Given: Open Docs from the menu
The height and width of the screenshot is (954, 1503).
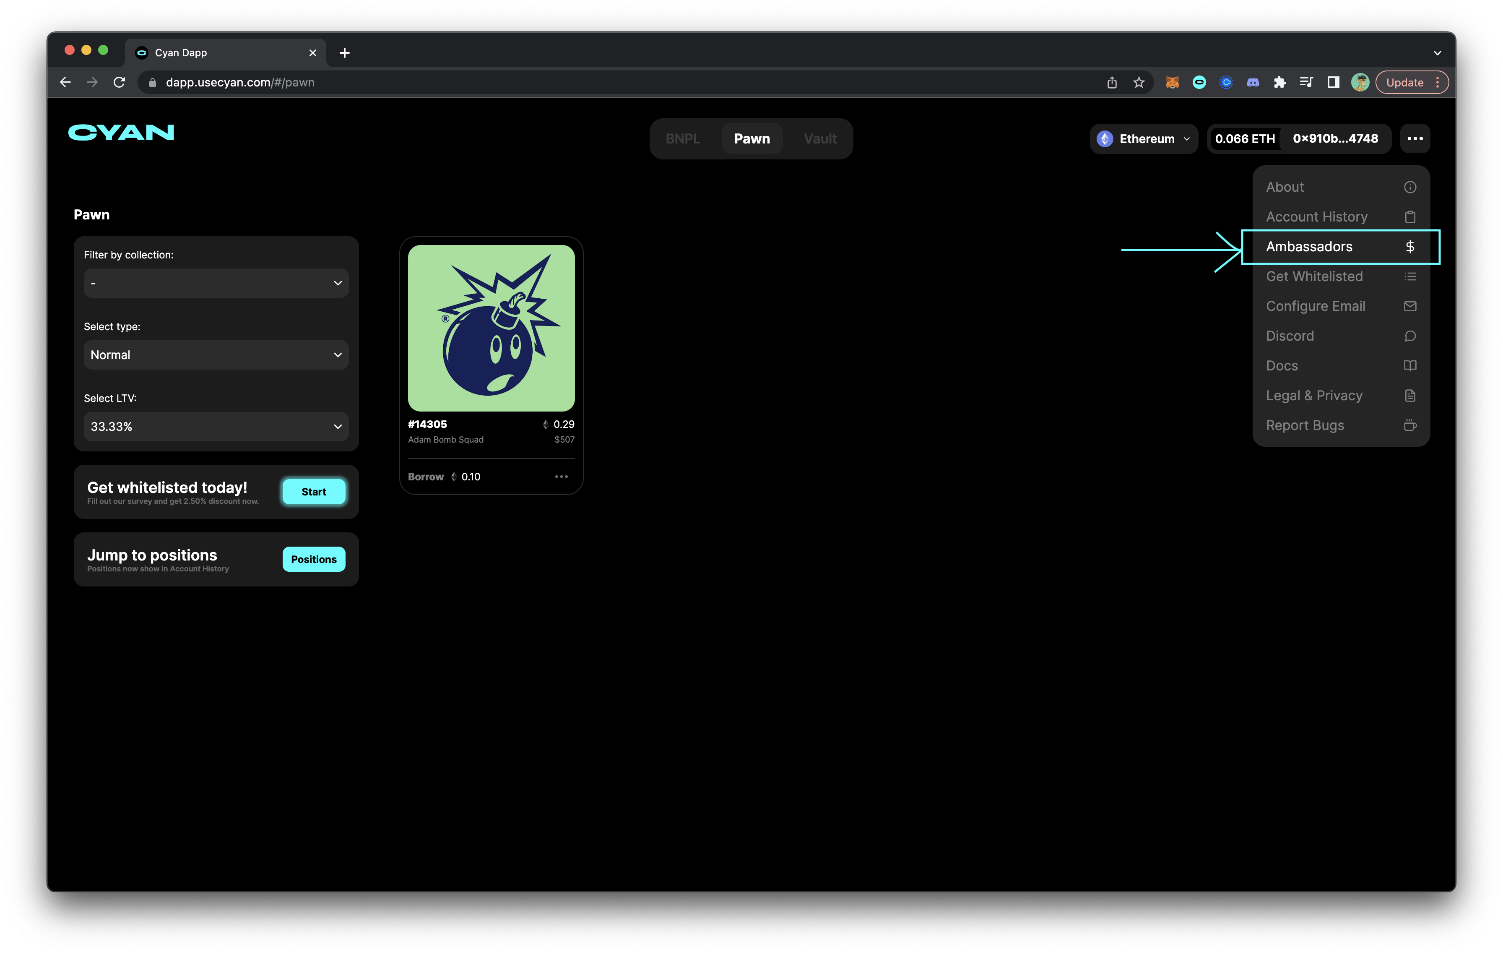Looking at the screenshot, I should coord(1341,366).
